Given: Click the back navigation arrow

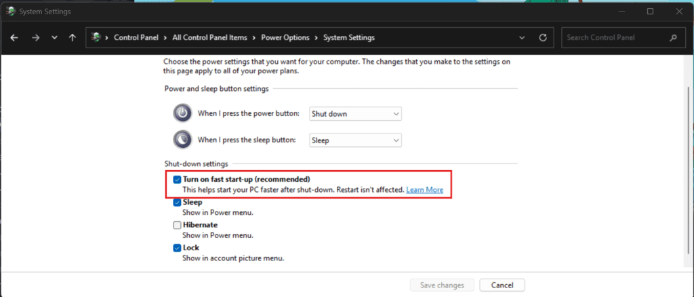Looking at the screenshot, I should (14, 38).
